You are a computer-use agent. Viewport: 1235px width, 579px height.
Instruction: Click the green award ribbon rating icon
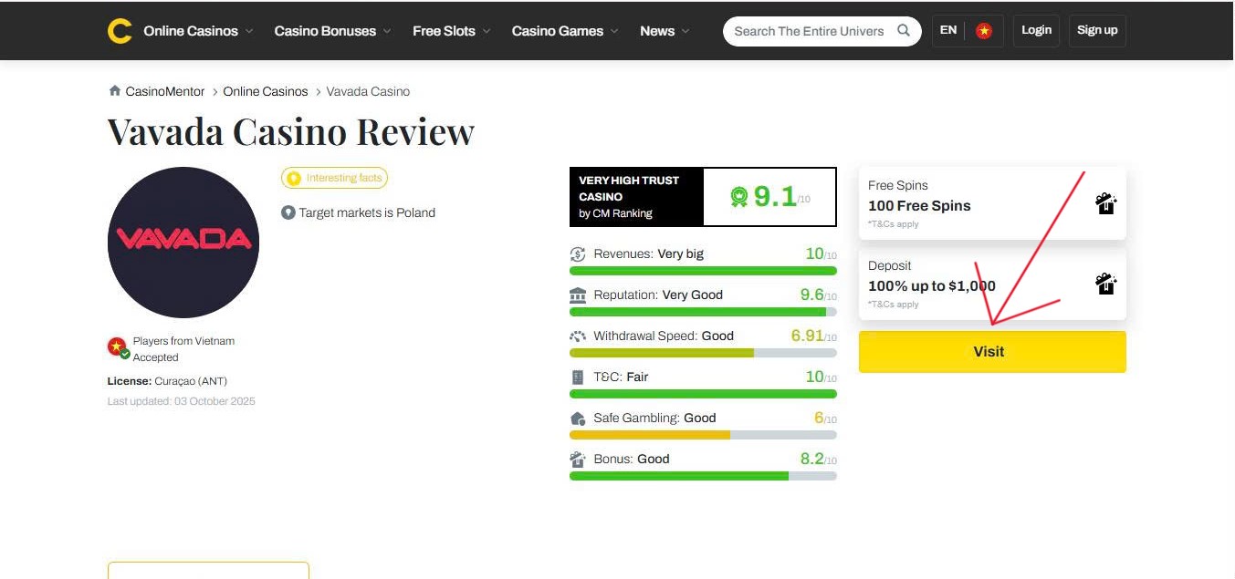pos(739,196)
